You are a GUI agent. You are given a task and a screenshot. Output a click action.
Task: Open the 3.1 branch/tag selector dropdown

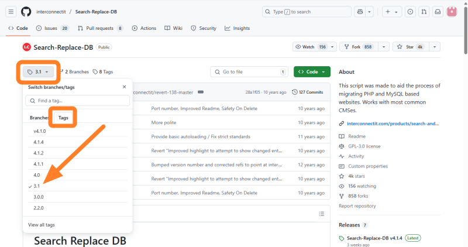[x=38, y=71]
